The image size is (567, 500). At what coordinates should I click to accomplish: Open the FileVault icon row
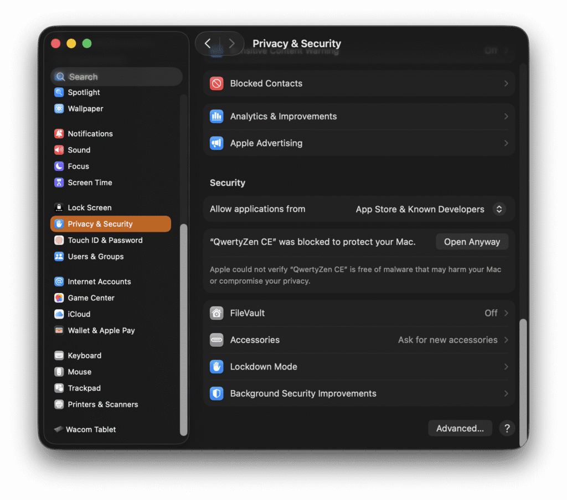(217, 313)
